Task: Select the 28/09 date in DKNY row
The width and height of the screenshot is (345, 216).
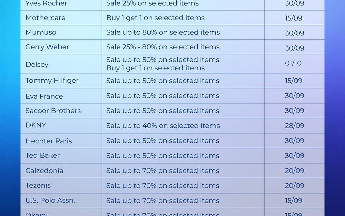Action: point(294,126)
